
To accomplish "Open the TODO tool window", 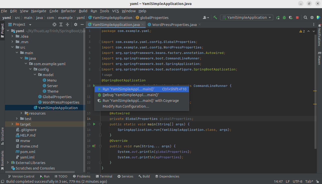I will point(61,176).
